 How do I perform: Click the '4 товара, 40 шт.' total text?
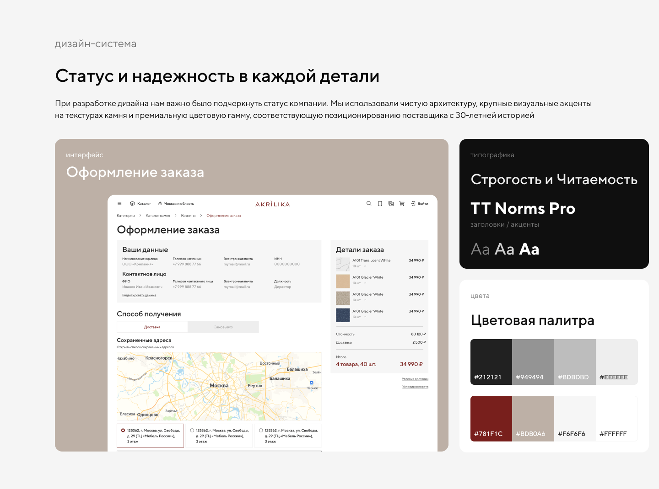tap(356, 364)
